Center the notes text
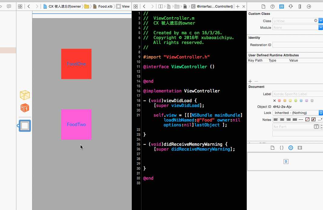Viewport: 323px width, 210px height. [282, 119]
